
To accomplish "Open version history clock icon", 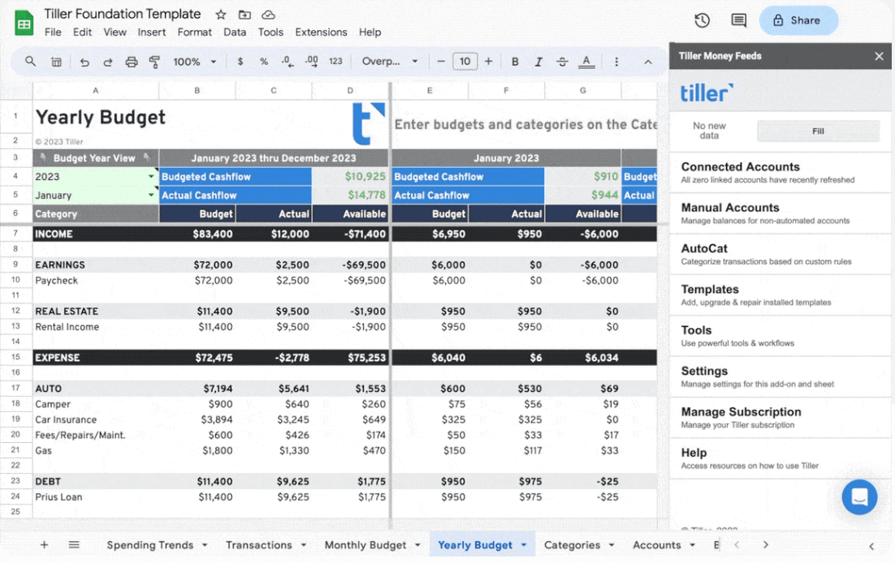I will pyautogui.click(x=703, y=20).
